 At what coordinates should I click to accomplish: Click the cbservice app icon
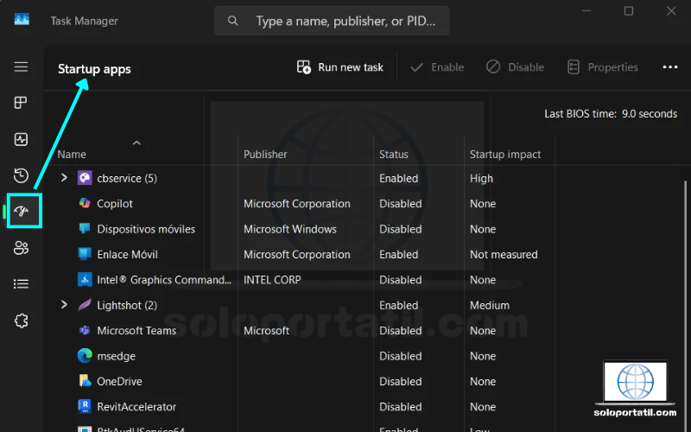(85, 178)
